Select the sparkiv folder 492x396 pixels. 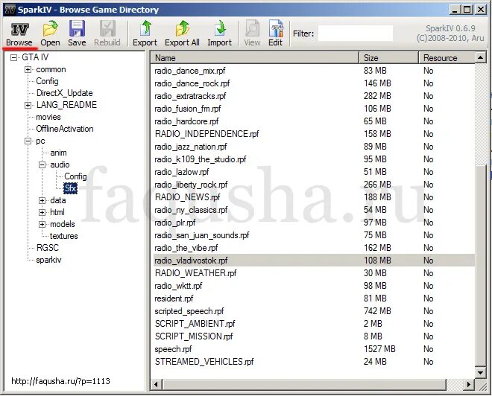(x=48, y=260)
